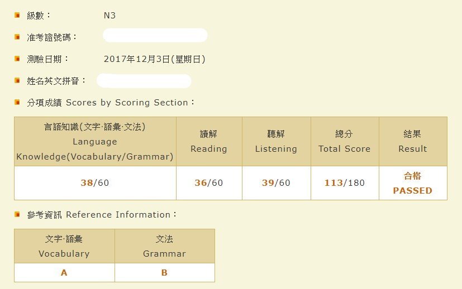Click the 聽解 Listening column header
Viewport: 462px width, 289px height.
point(277,142)
